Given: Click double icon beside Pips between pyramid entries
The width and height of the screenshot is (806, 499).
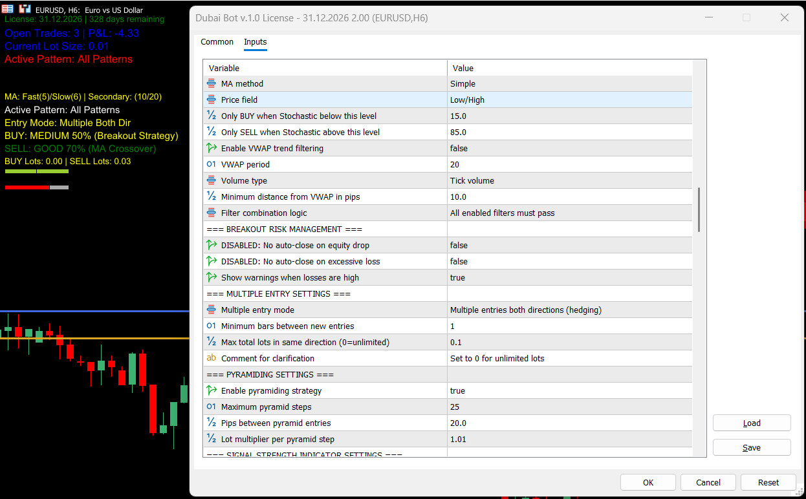Looking at the screenshot, I should [212, 423].
